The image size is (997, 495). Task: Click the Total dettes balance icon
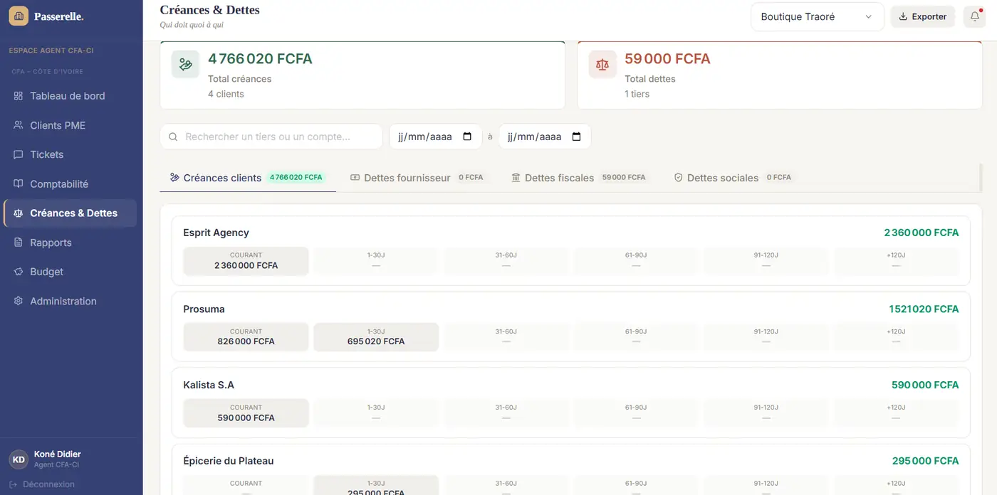tap(602, 65)
